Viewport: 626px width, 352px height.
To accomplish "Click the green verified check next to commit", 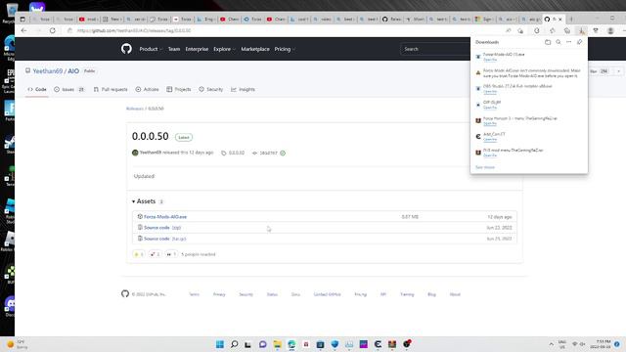I will [x=283, y=153].
